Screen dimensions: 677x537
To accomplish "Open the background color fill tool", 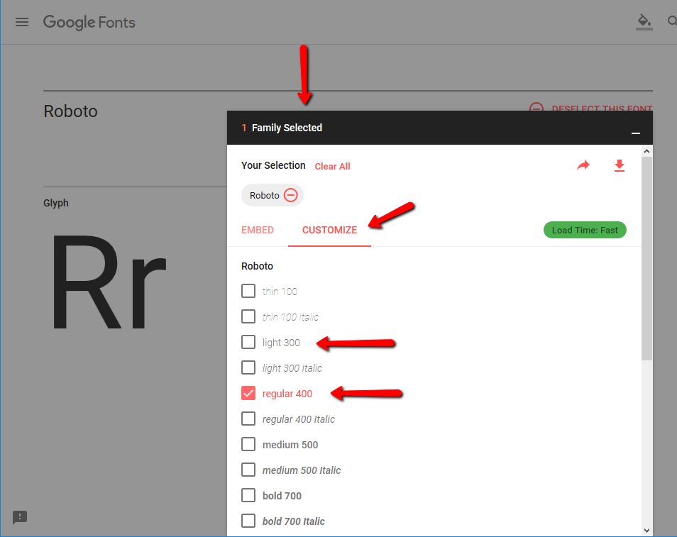I will point(644,21).
